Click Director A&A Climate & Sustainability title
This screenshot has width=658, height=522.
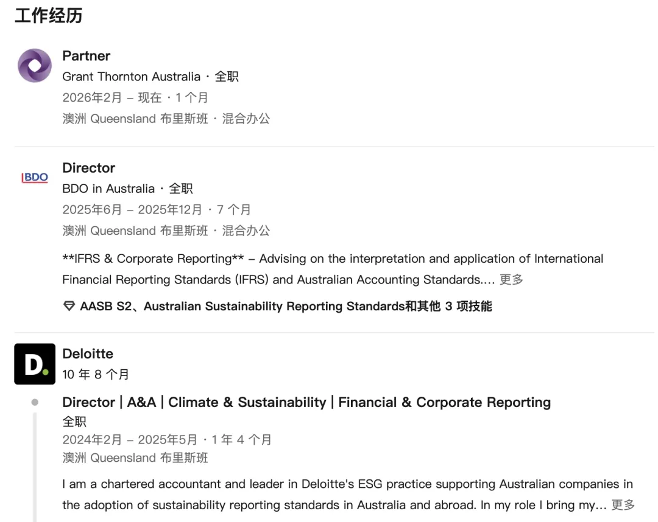(306, 402)
